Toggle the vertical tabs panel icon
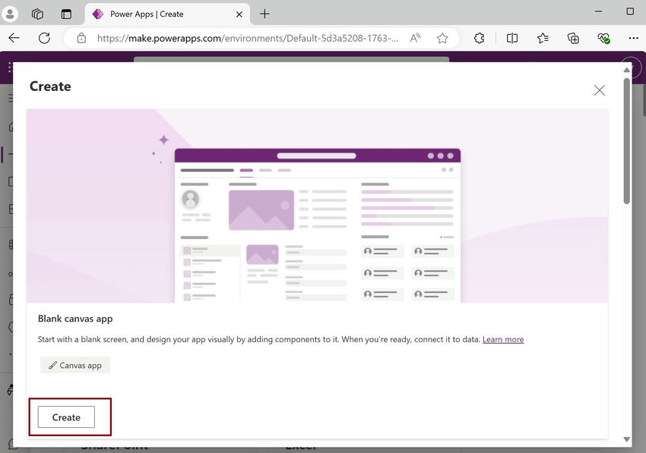646x453 pixels. pos(66,14)
